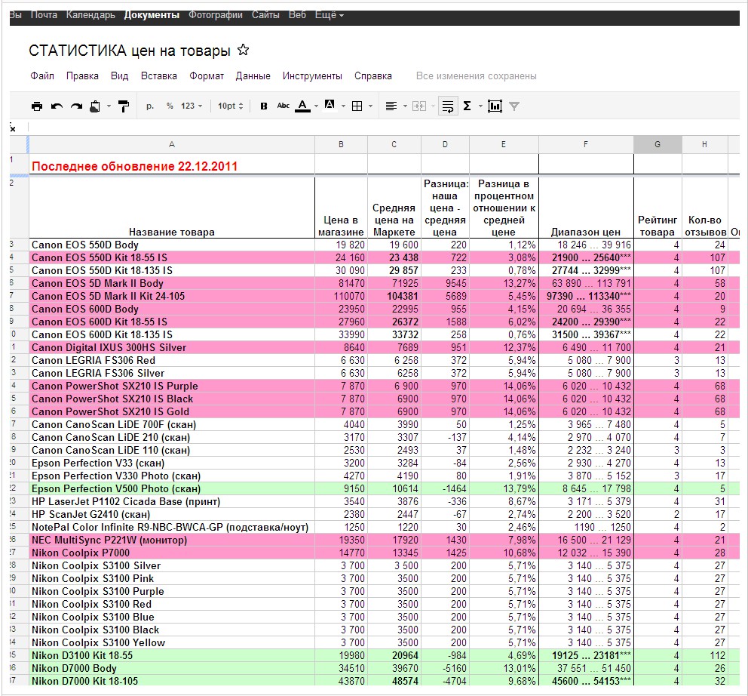
Task: Click the document title СТАТИСТИКА цен на товары
Action: 130,51
